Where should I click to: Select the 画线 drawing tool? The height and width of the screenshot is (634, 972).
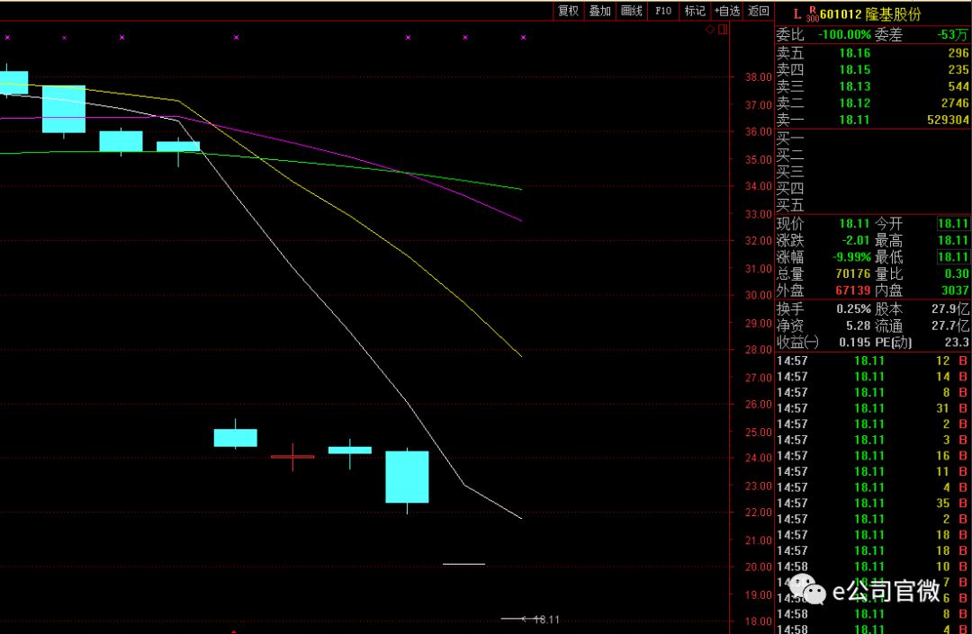click(632, 11)
